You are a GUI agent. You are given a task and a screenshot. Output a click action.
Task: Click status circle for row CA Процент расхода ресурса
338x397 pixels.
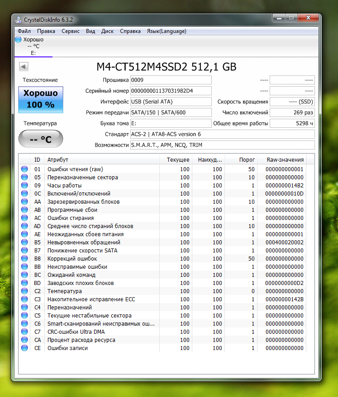[24, 340]
